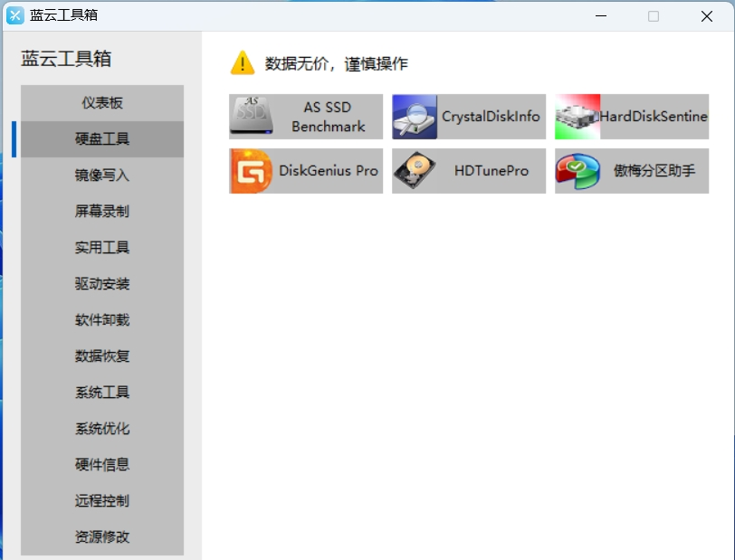Open CrystalDiskInfo from the disk tools
Viewport: 735px width, 560px height.
click(468, 117)
